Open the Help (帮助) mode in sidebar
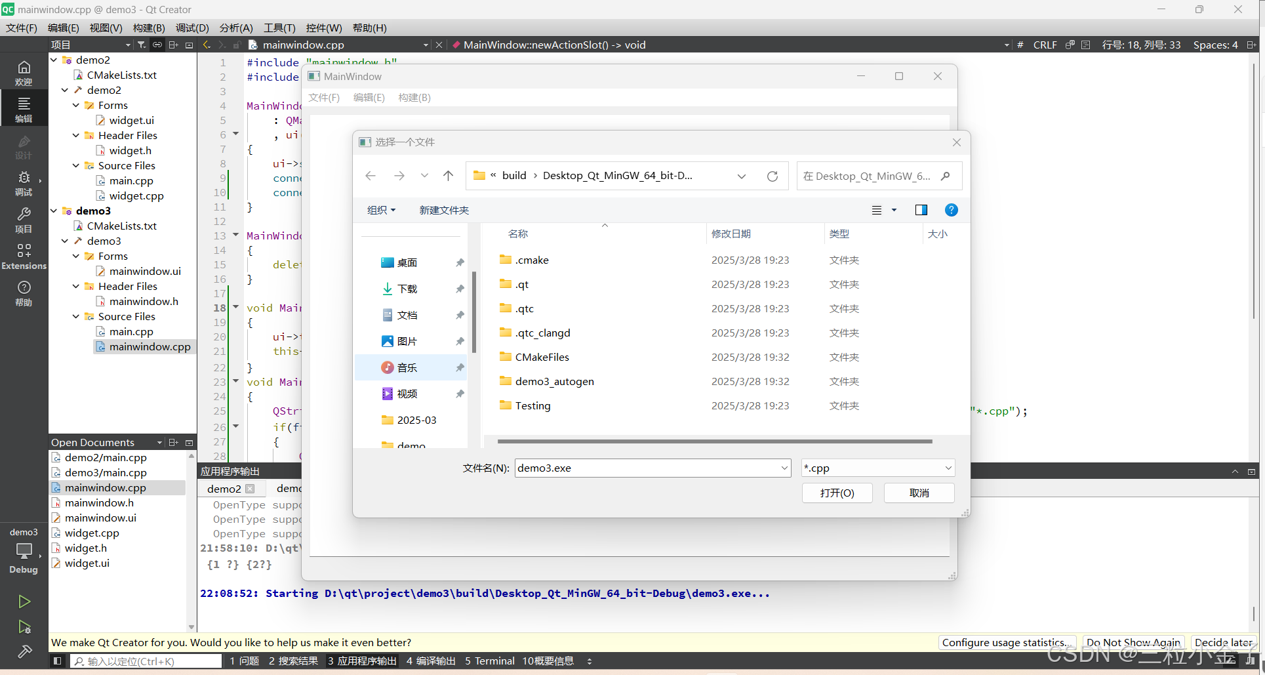This screenshot has width=1265, height=675. (x=24, y=293)
